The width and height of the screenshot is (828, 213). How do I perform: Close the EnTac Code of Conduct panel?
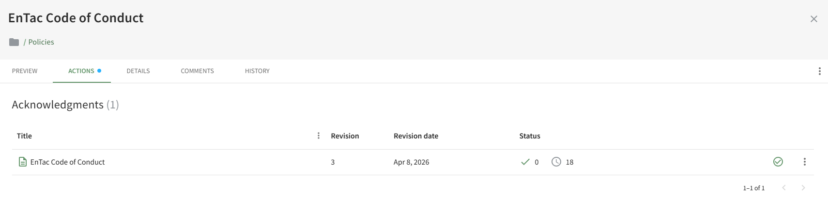[813, 19]
